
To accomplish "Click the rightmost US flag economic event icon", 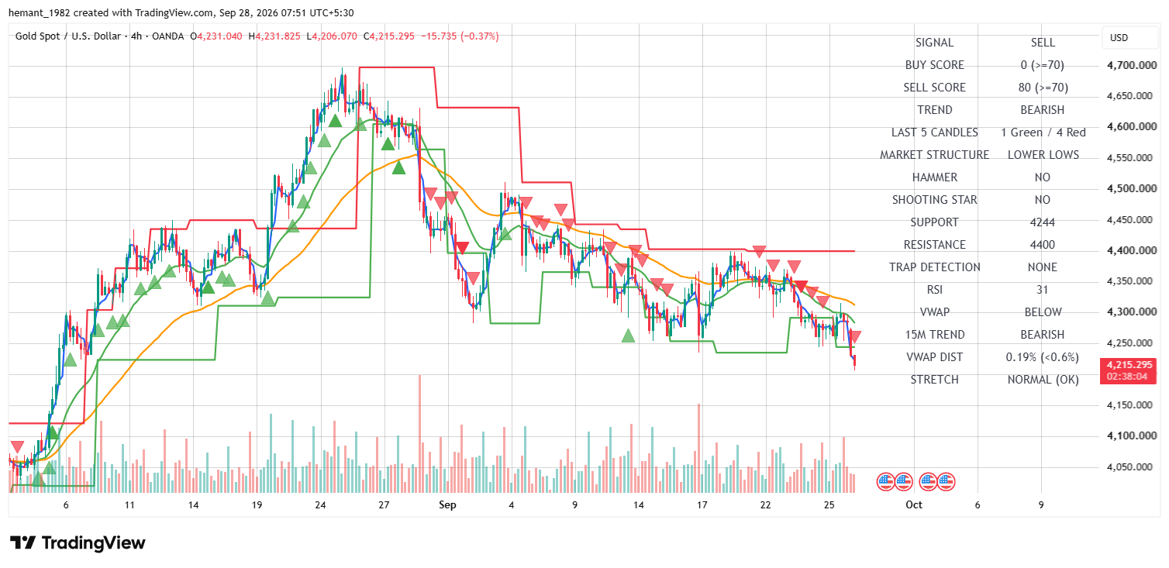I will [x=946, y=482].
